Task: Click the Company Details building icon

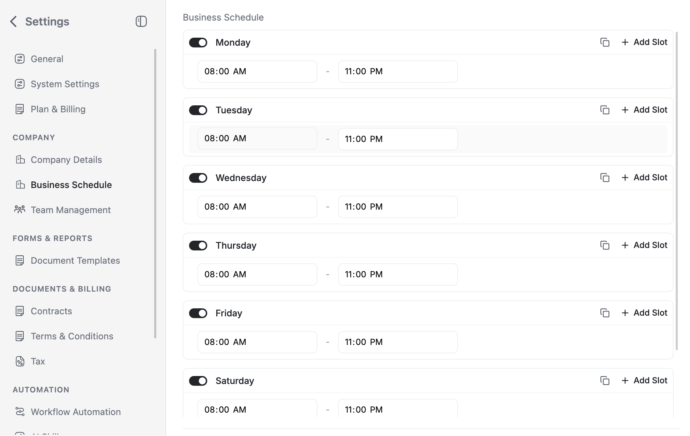Action: click(x=20, y=159)
